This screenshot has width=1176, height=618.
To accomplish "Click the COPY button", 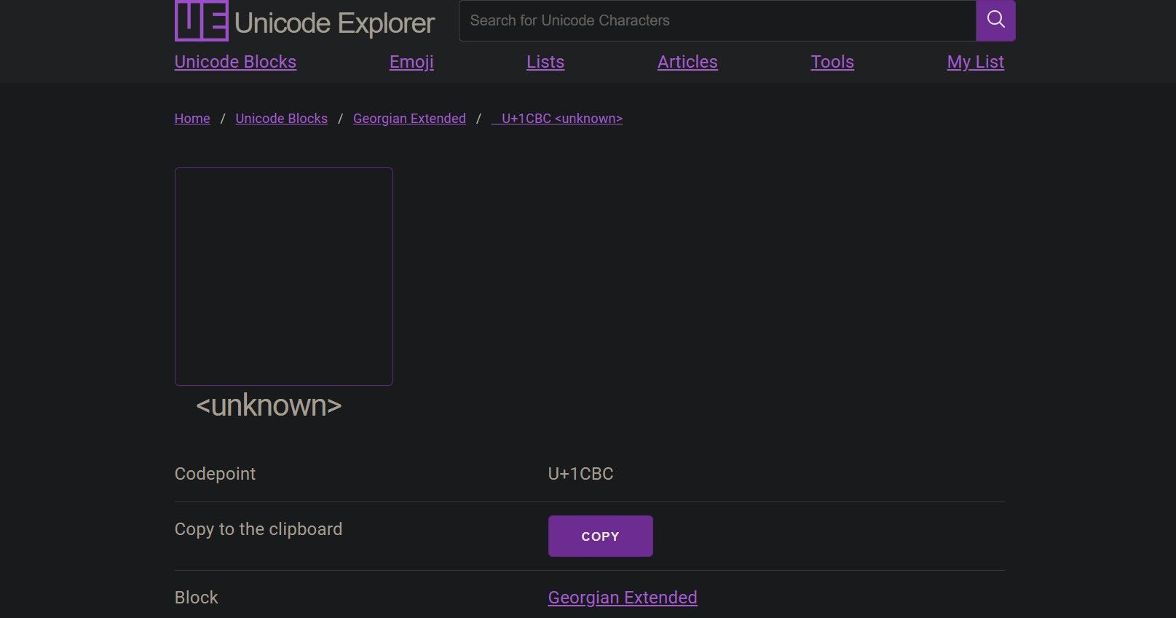I will [600, 536].
